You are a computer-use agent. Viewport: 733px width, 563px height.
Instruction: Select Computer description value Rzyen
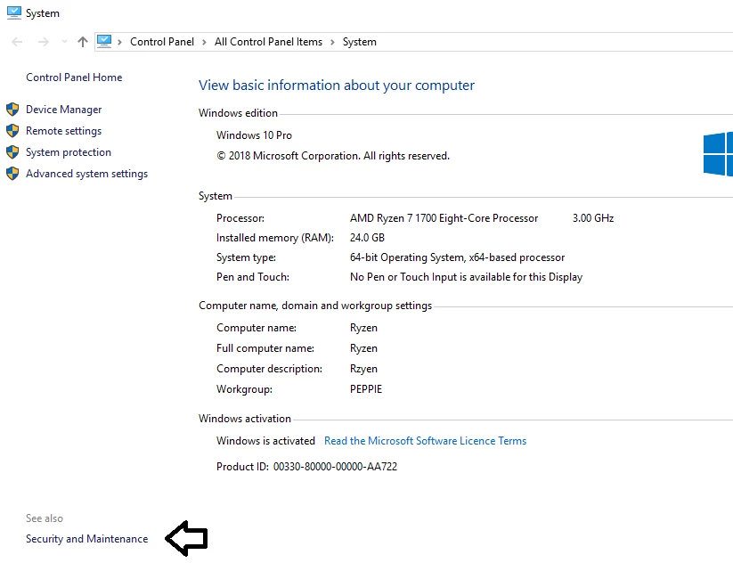(363, 369)
